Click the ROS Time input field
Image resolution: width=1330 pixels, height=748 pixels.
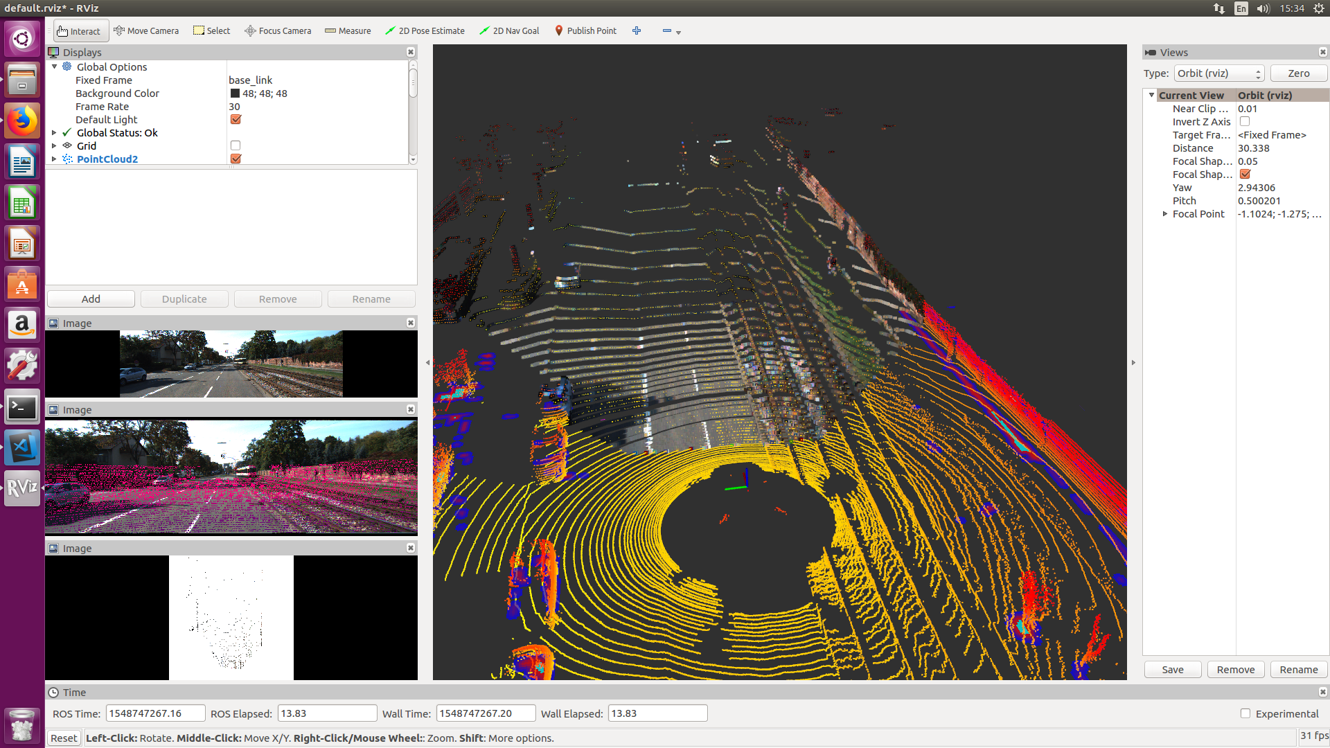pyautogui.click(x=155, y=713)
